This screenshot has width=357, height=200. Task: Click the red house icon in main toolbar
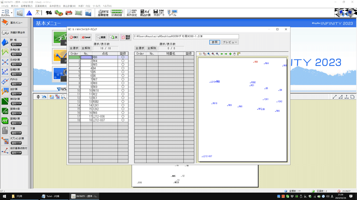point(69,13)
